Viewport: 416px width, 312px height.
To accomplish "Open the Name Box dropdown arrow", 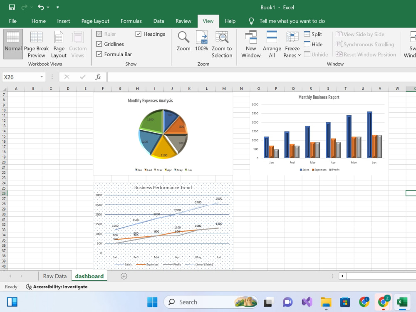I will point(42,77).
